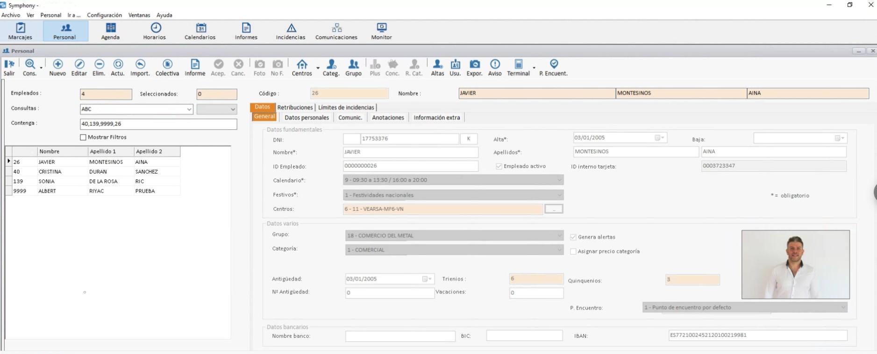This screenshot has width=877, height=354.
Task: Click the Editar pencil icon
Action: tap(79, 64)
